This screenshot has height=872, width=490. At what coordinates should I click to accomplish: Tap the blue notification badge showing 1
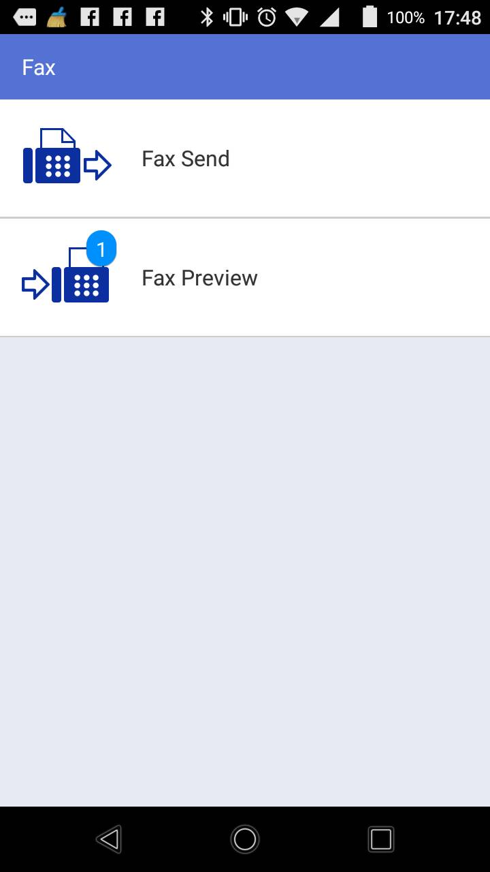tap(101, 249)
